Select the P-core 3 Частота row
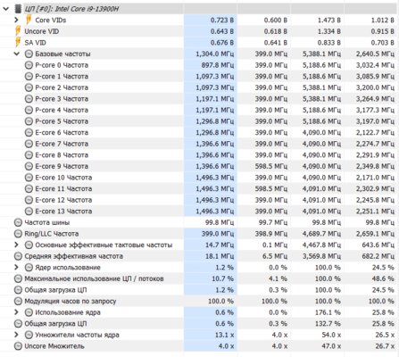 point(199,99)
